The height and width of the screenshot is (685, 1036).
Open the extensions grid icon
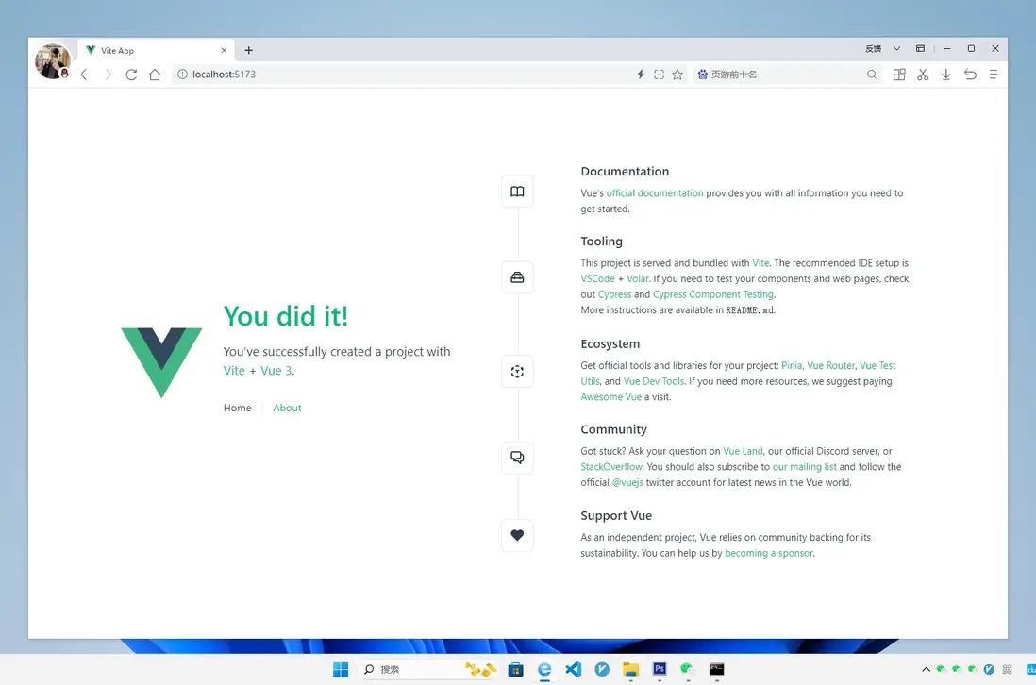pos(899,75)
